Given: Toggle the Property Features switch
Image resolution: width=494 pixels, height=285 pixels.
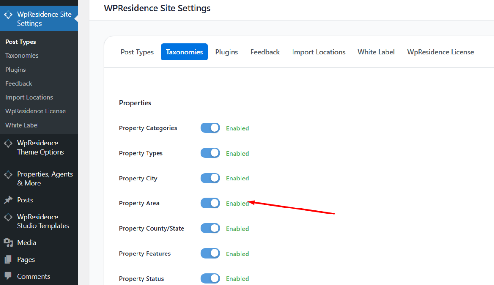Looking at the screenshot, I should point(210,254).
